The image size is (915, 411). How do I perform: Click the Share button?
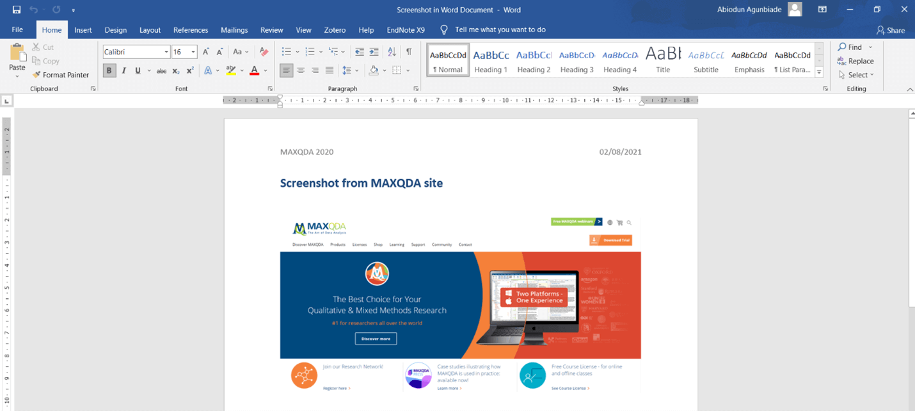click(891, 30)
